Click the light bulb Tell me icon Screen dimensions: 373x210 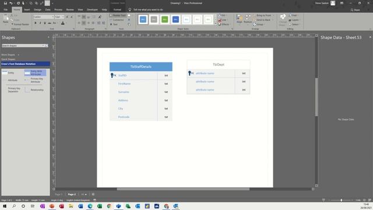[129, 10]
